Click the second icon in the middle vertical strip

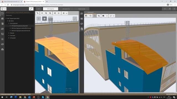coord(82,19)
